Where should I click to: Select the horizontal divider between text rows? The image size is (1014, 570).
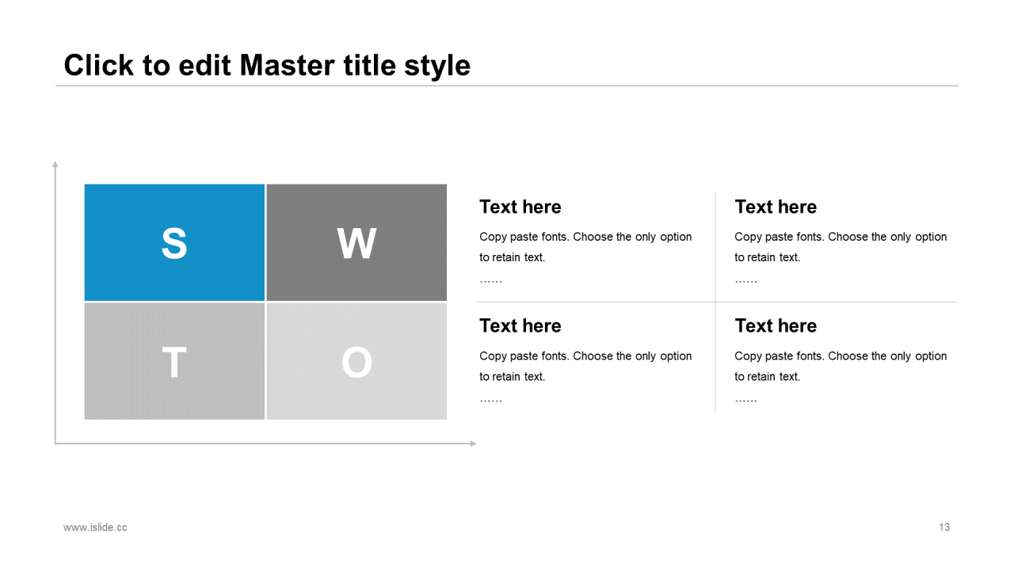click(x=717, y=302)
